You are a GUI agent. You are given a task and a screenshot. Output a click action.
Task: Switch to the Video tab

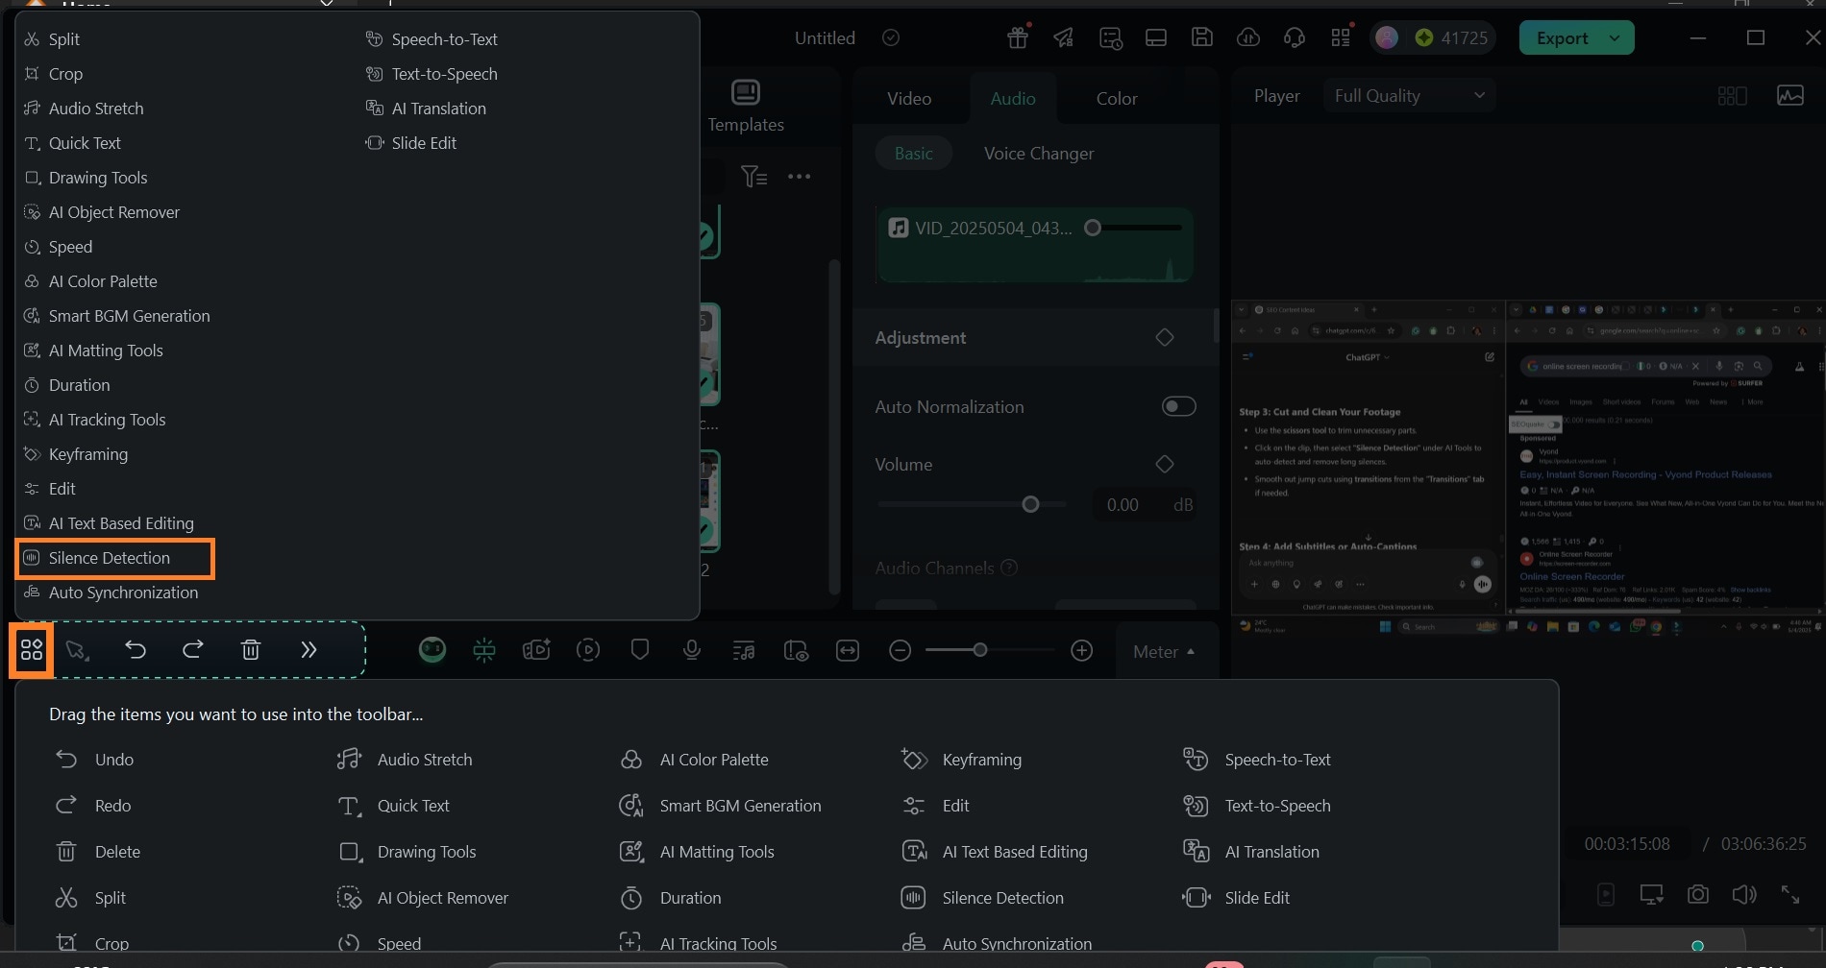[x=909, y=98]
